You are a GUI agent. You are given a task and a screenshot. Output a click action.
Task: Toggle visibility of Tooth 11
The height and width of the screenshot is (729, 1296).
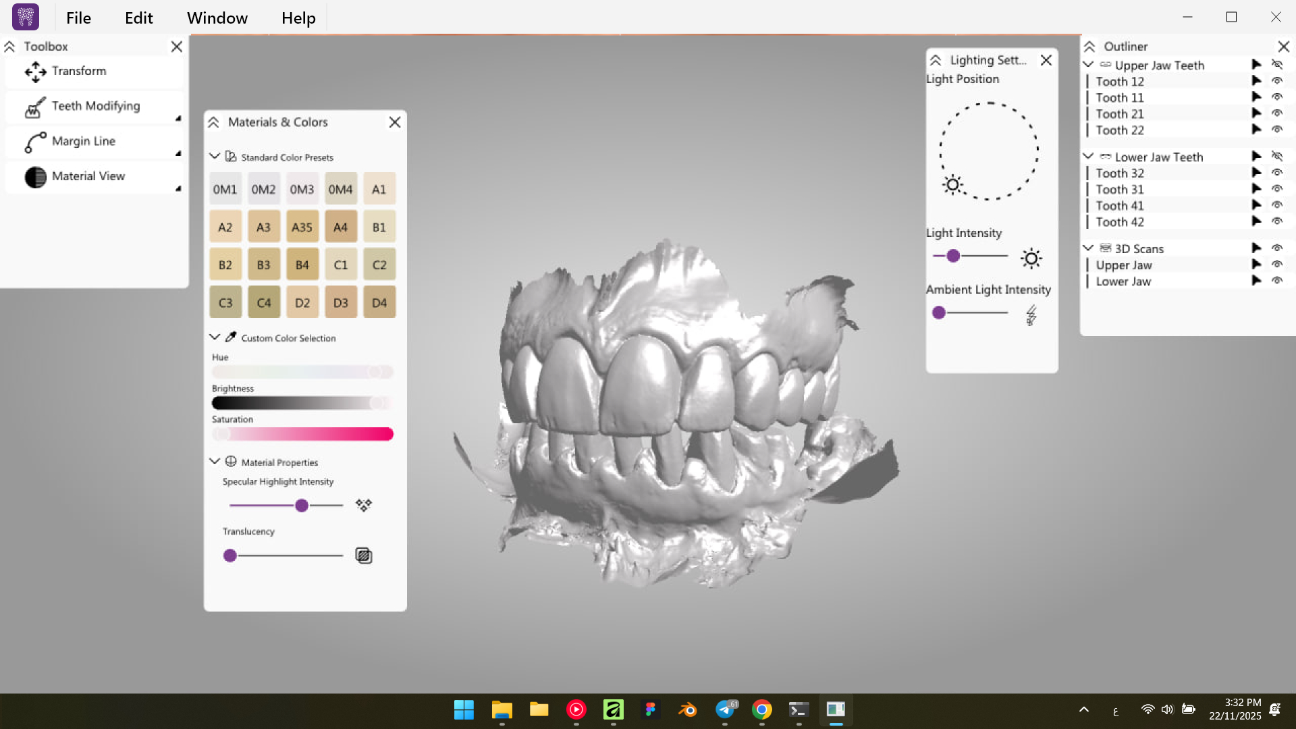pyautogui.click(x=1276, y=97)
